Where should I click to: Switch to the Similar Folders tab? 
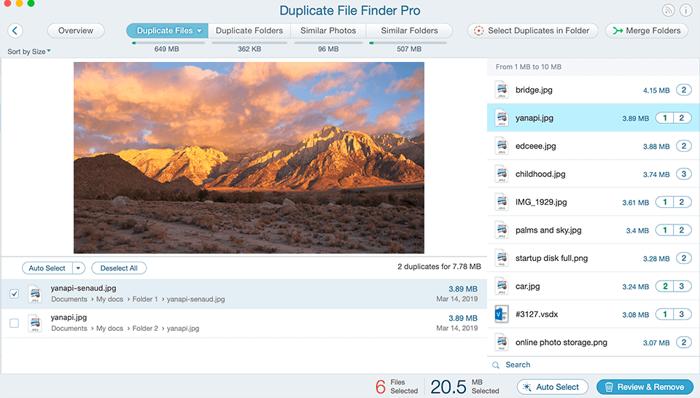coord(409,31)
